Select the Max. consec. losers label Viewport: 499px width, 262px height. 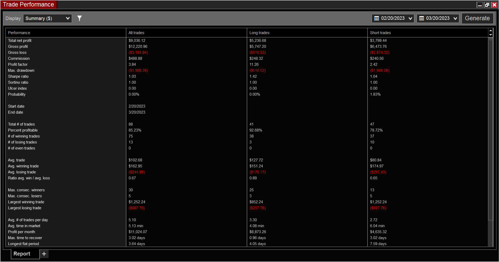point(25,196)
